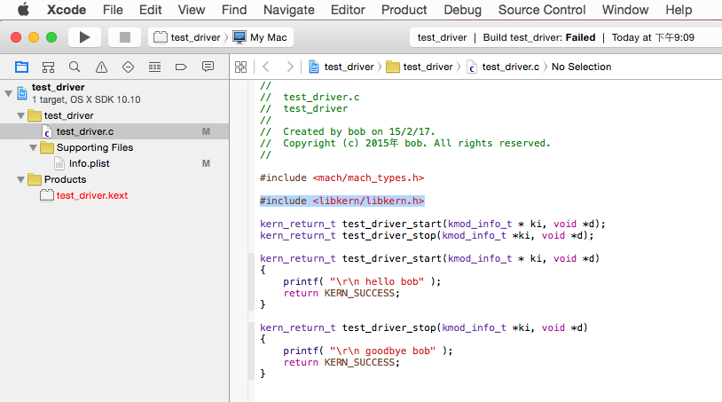Open the Edit menu
The height and width of the screenshot is (402, 722).
click(x=150, y=10)
